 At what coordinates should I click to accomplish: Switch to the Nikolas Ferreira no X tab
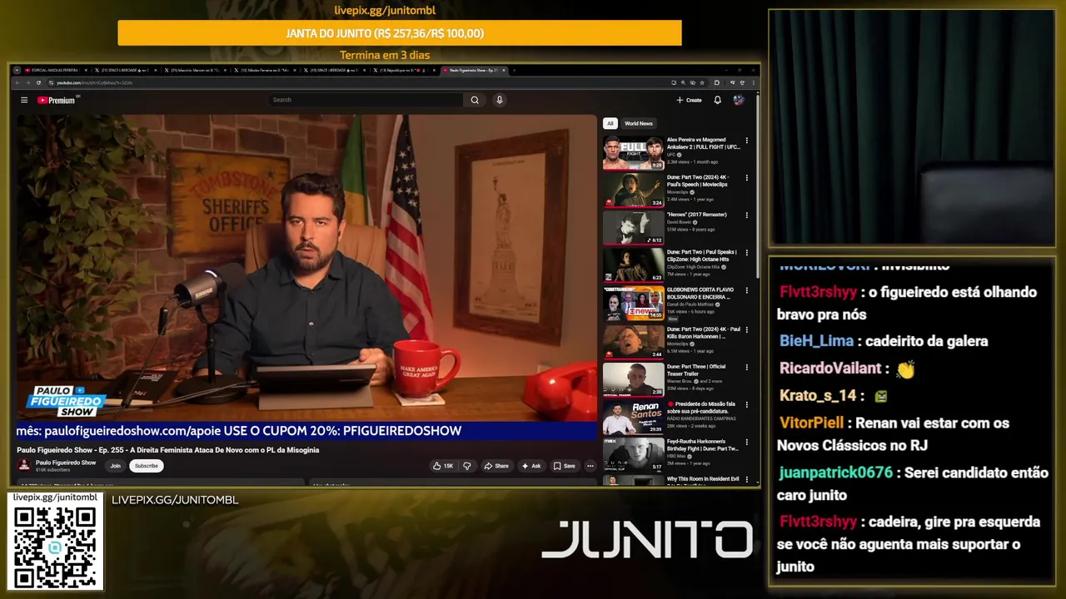click(266, 71)
